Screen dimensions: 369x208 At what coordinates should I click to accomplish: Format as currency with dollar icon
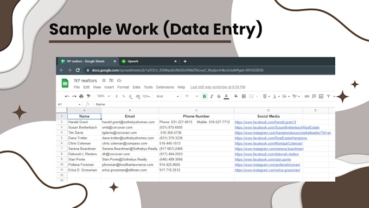pyautogui.click(x=117, y=96)
